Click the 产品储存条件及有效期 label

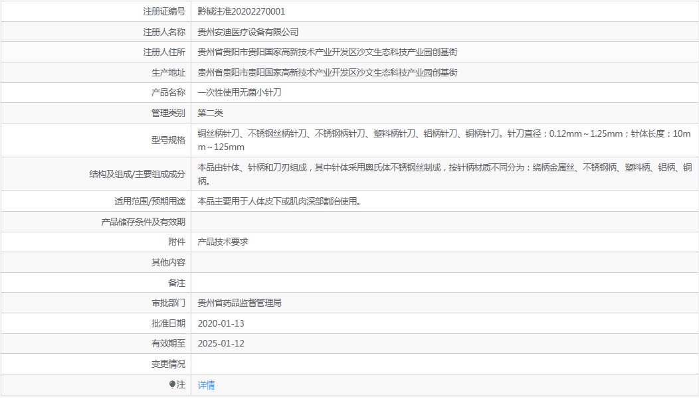point(143,222)
